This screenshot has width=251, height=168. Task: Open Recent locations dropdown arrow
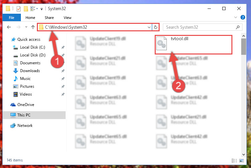pyautogui.click(x=26, y=27)
